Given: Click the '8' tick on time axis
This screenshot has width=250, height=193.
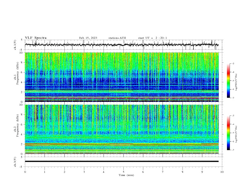Looking at the screenshot, I should (182, 172).
